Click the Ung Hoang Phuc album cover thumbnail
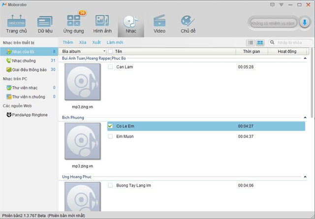The height and width of the screenshot is (219, 315). click(x=82, y=196)
